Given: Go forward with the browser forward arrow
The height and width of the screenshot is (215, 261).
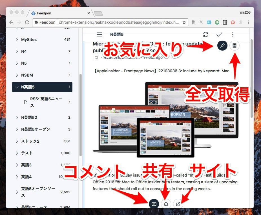Looking at the screenshot, I should (x=19, y=22).
